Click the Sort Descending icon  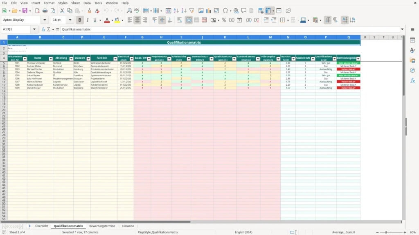(184, 11)
